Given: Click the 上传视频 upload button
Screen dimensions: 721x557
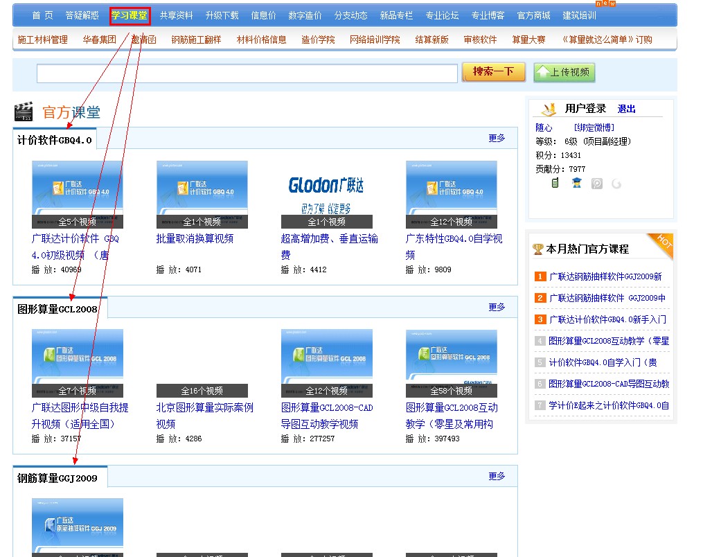Looking at the screenshot, I should click(564, 72).
